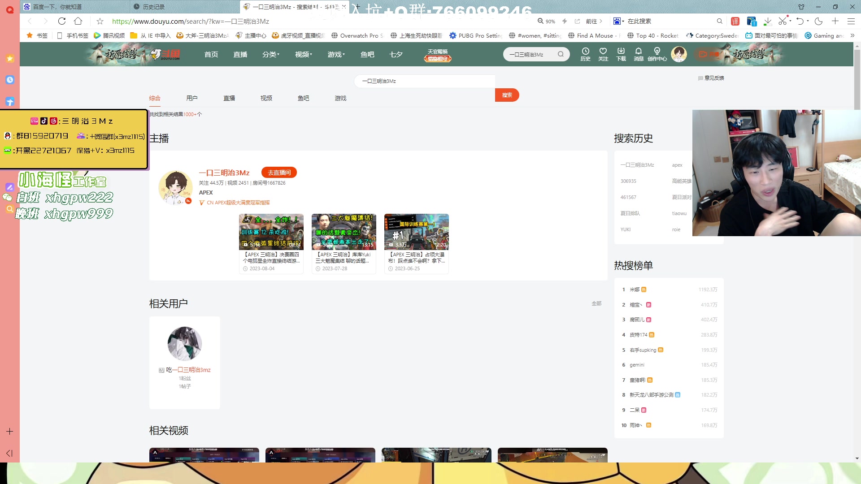Viewport: 861px width, 484px height.
Task: Switch to the 视频 search results tab
Action: [x=266, y=98]
